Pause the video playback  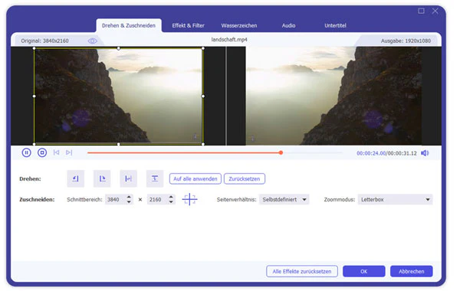[26, 152]
